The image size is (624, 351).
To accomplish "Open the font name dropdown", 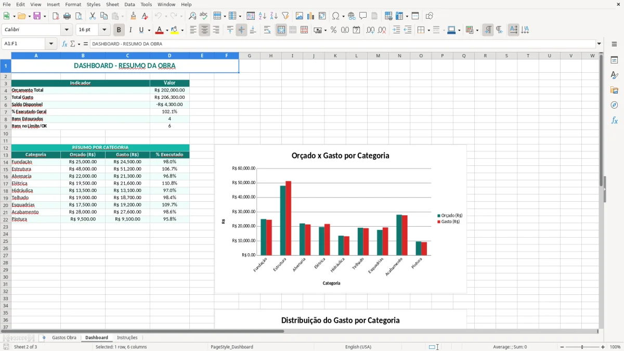I will click(x=67, y=30).
